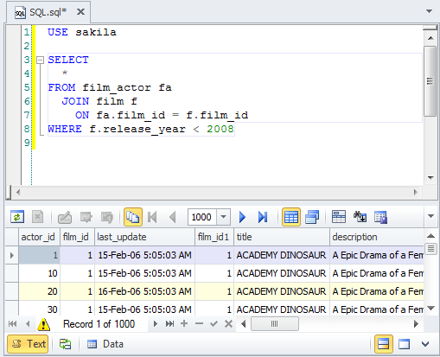
Task: Open the document tabs list dropdown arrow
Action: [429, 11]
